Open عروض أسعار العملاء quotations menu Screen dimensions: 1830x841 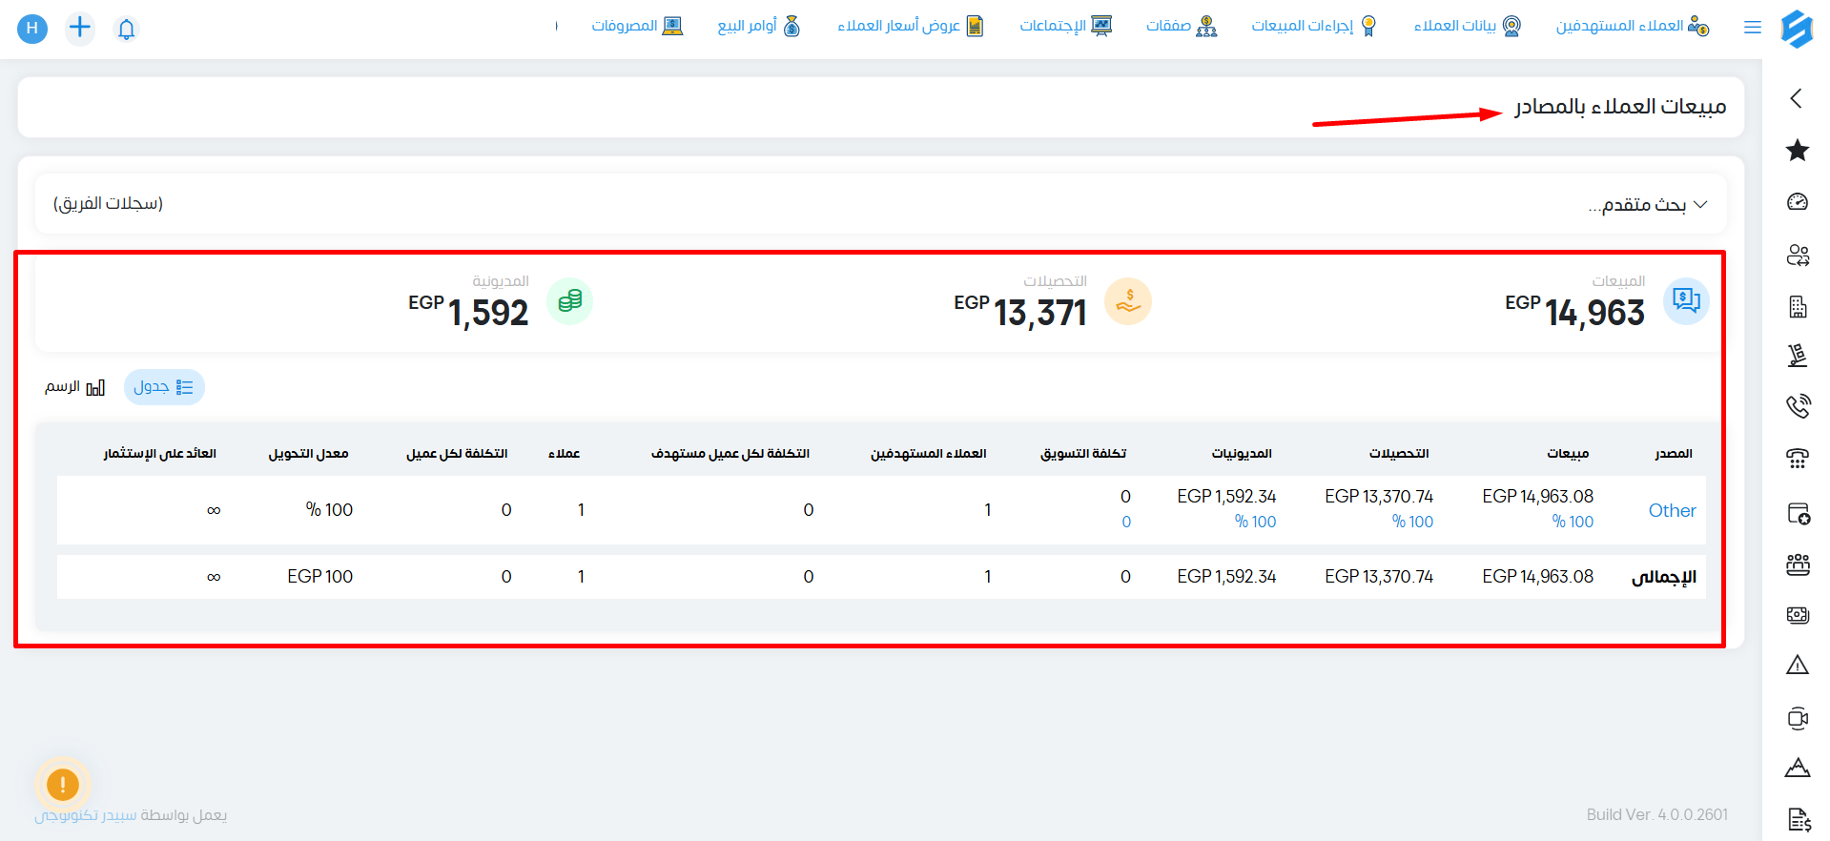click(x=910, y=26)
